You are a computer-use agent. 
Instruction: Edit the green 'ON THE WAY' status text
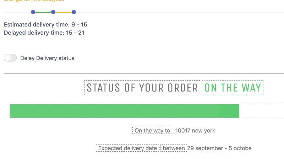[233, 88]
